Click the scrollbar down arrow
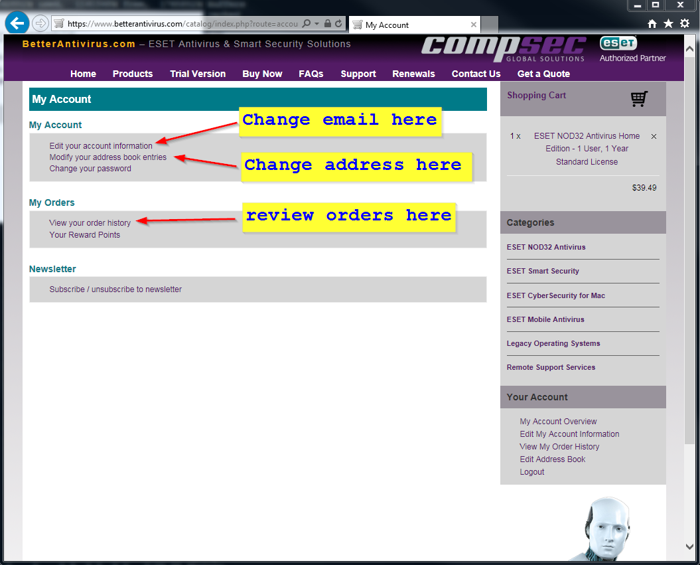The image size is (700, 565). (690, 546)
